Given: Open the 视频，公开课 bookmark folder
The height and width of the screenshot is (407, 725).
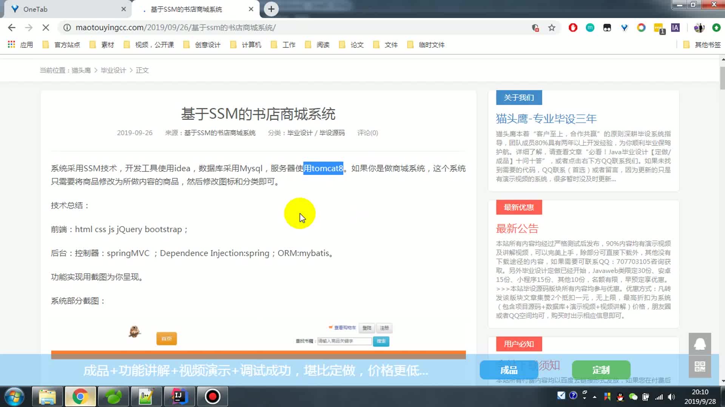Looking at the screenshot, I should [149, 45].
